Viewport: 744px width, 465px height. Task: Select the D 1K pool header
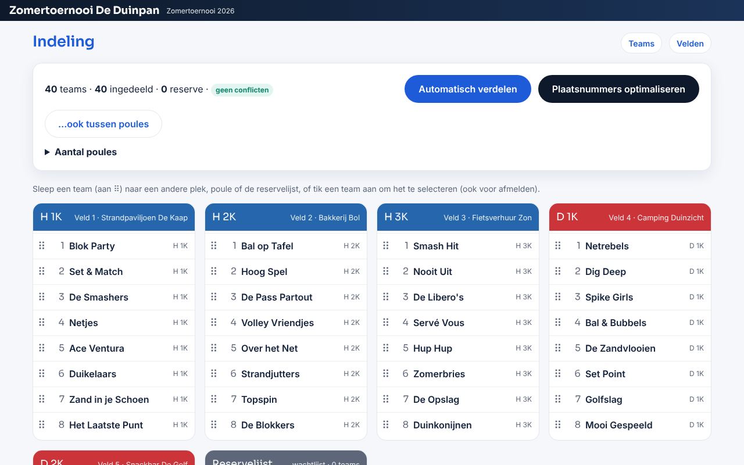coord(630,217)
